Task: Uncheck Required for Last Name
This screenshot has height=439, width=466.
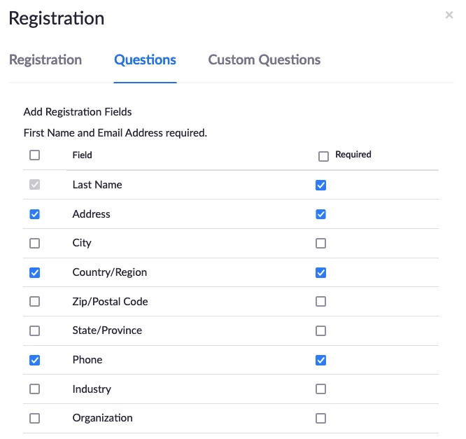Action: 321,186
